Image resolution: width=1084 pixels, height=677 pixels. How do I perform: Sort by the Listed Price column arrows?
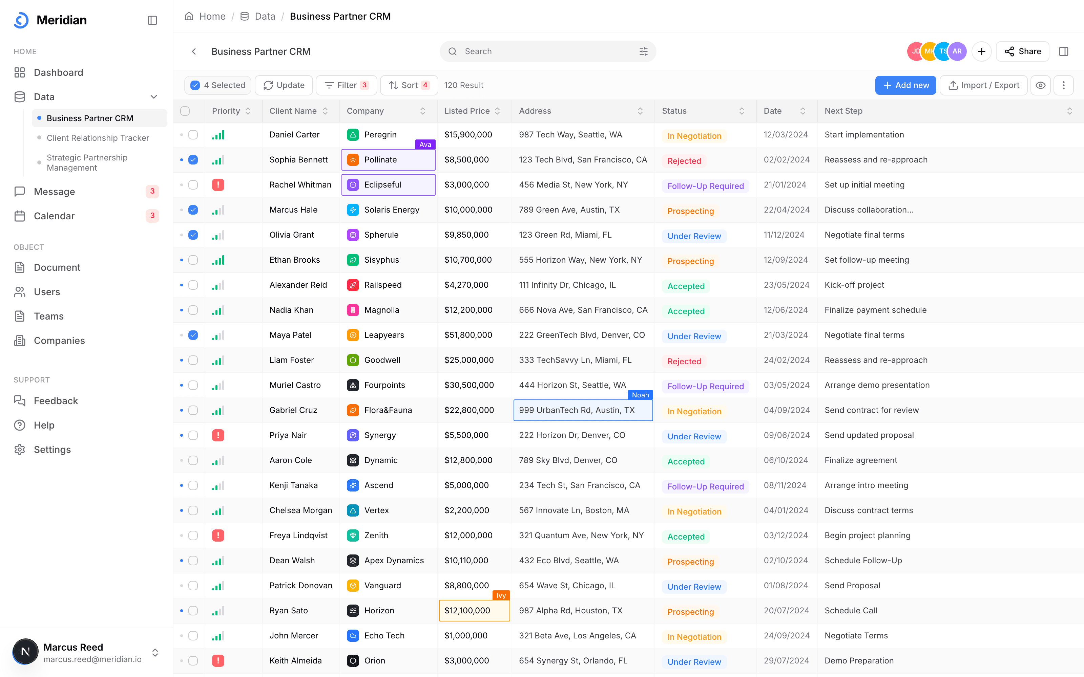497,111
